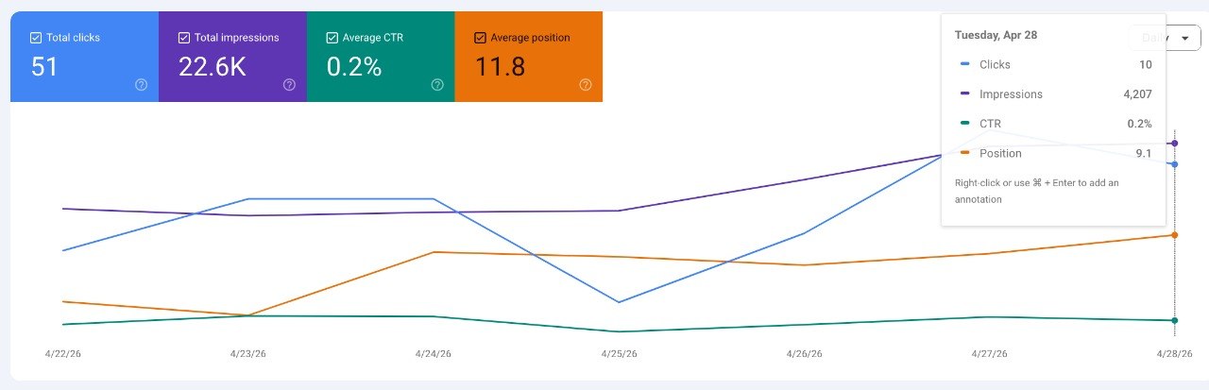
Task: Click help icon on Average CTR card
Action: [x=437, y=84]
